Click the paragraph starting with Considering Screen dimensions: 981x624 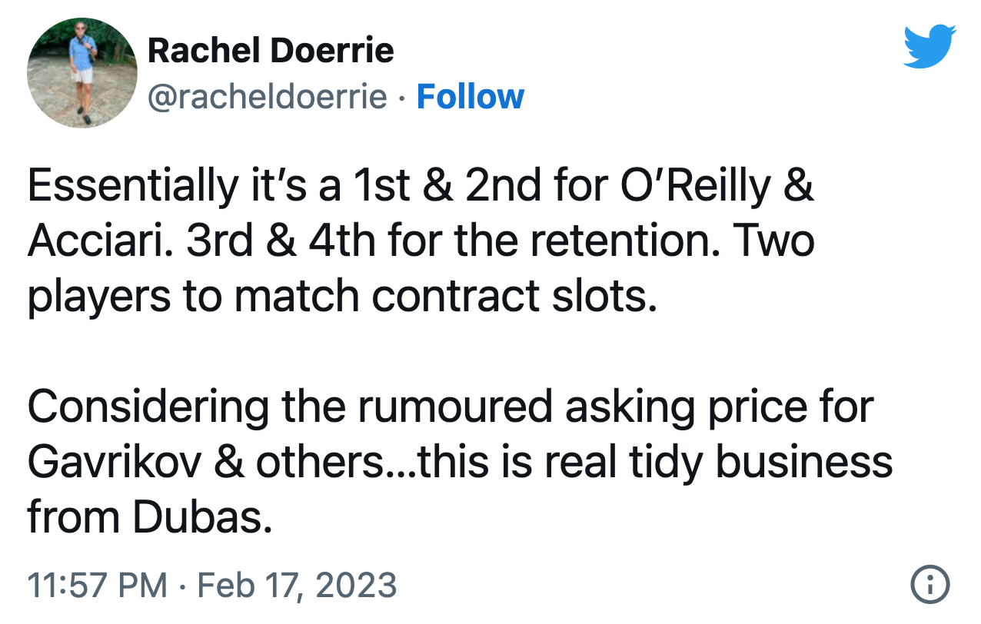[460, 463]
